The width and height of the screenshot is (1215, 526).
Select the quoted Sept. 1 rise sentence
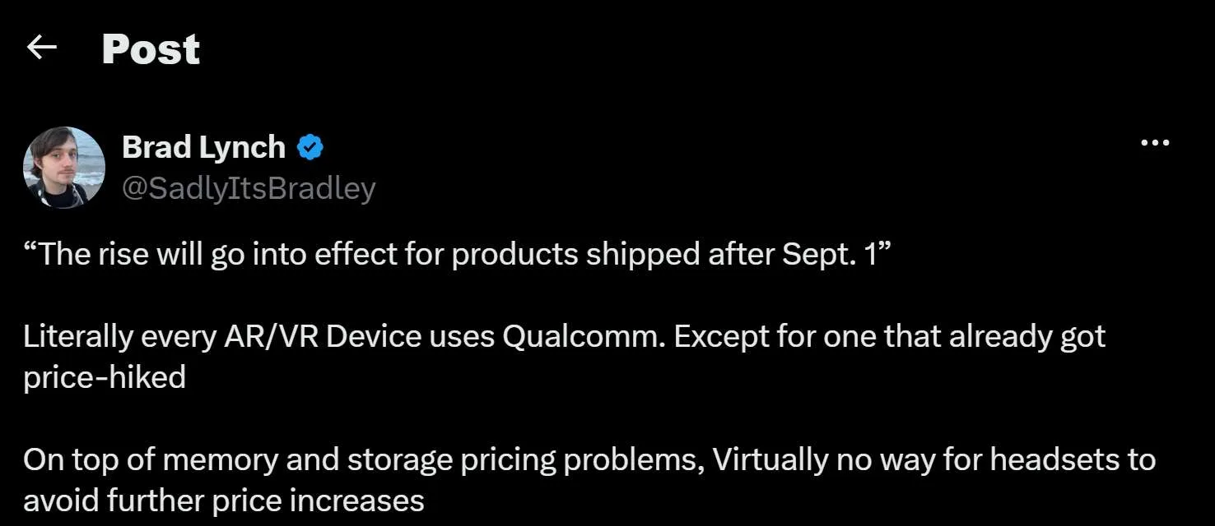click(458, 255)
